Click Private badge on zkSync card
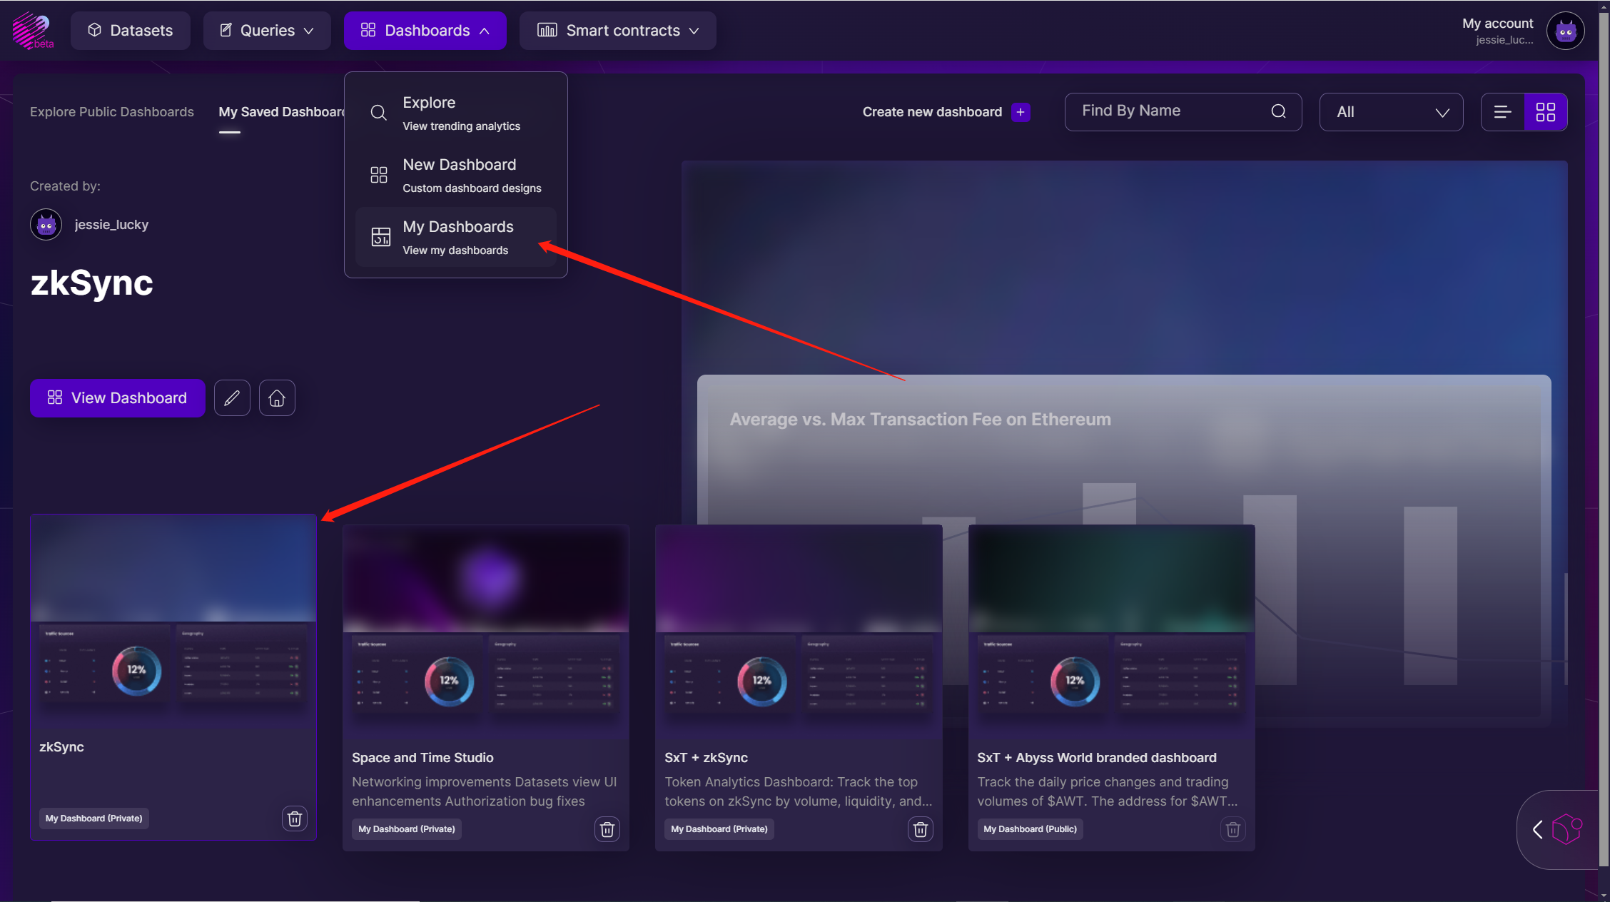1610x902 pixels. click(94, 819)
